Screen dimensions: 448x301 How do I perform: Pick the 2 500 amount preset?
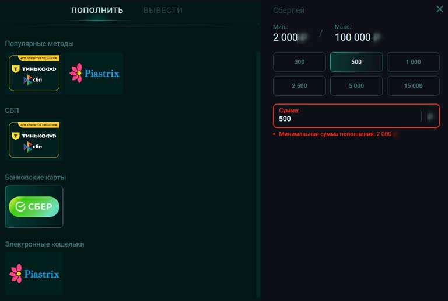pos(299,86)
